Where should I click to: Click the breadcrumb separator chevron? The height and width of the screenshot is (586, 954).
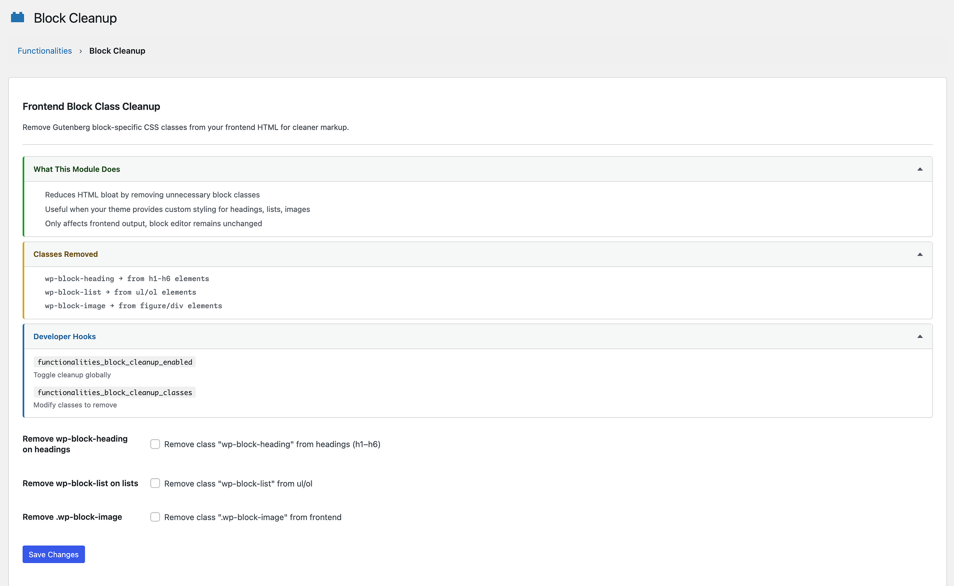81,51
